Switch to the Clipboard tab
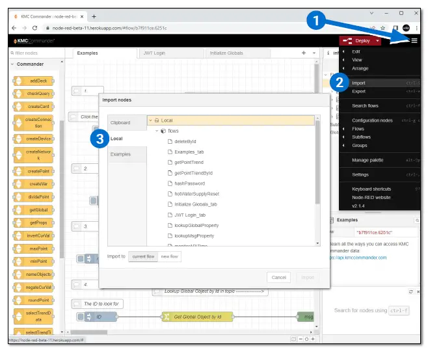This screenshot has height=348, width=441. pyautogui.click(x=120, y=122)
